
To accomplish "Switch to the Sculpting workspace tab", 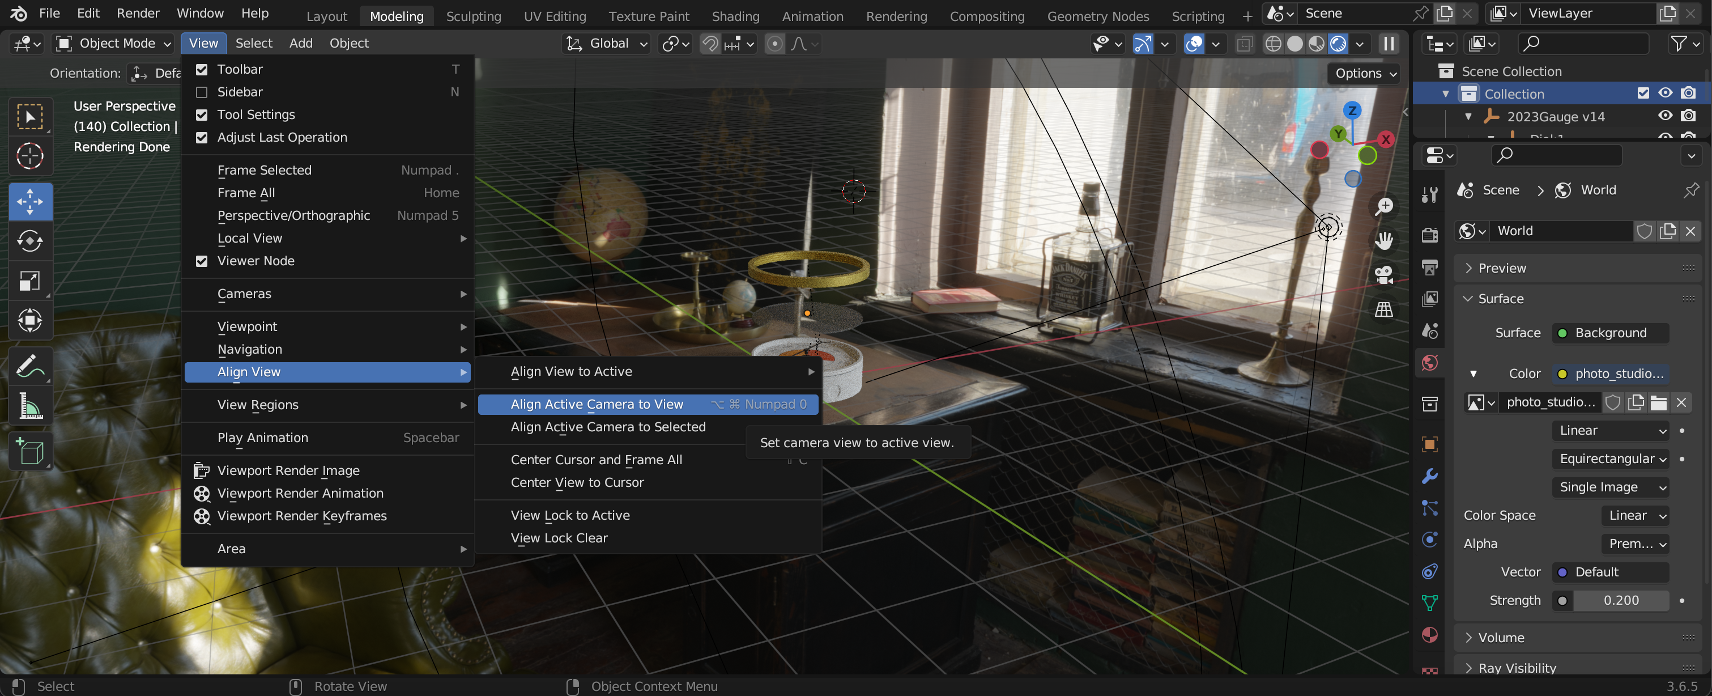I will tap(473, 16).
